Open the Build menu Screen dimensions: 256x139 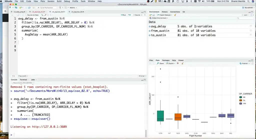point(59,1)
